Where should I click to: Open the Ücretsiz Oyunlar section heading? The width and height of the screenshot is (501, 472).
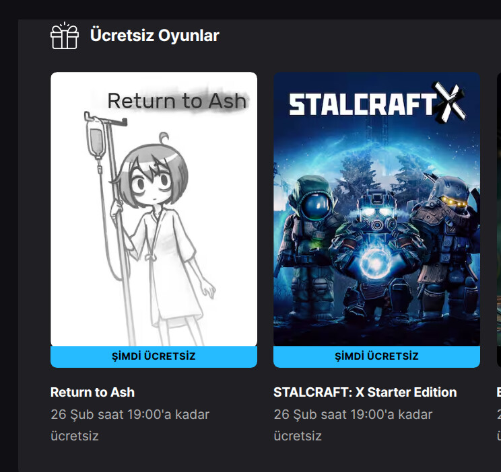tap(155, 36)
